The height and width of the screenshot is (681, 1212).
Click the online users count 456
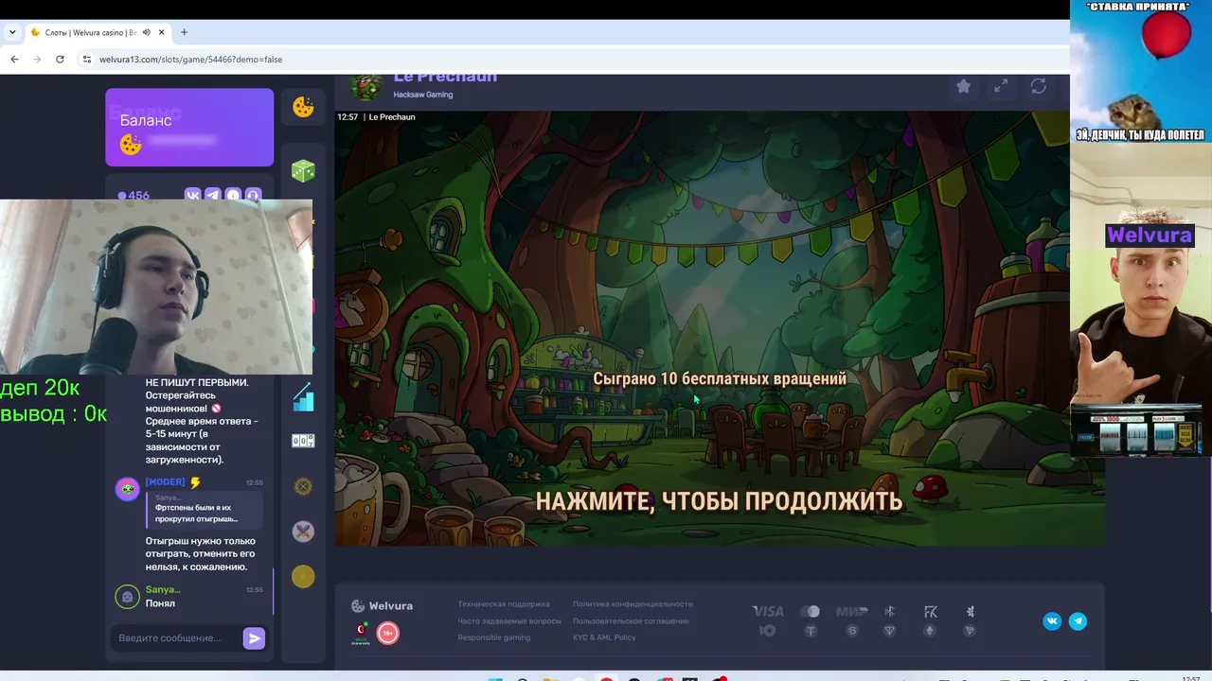[x=134, y=196]
